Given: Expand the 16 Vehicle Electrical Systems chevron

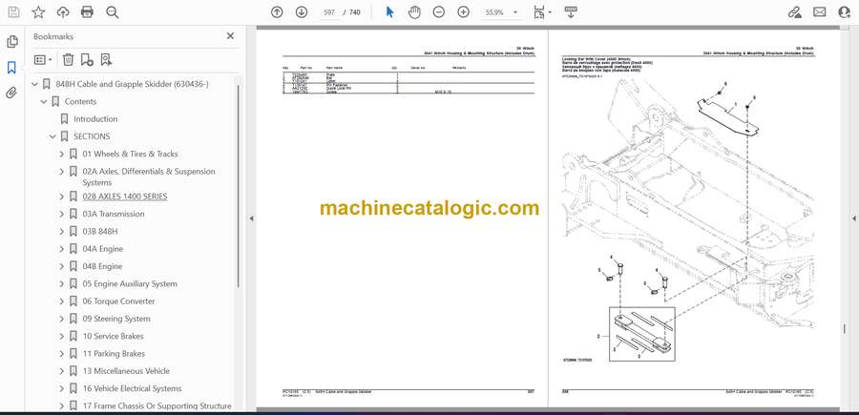Looking at the screenshot, I should point(62,389).
